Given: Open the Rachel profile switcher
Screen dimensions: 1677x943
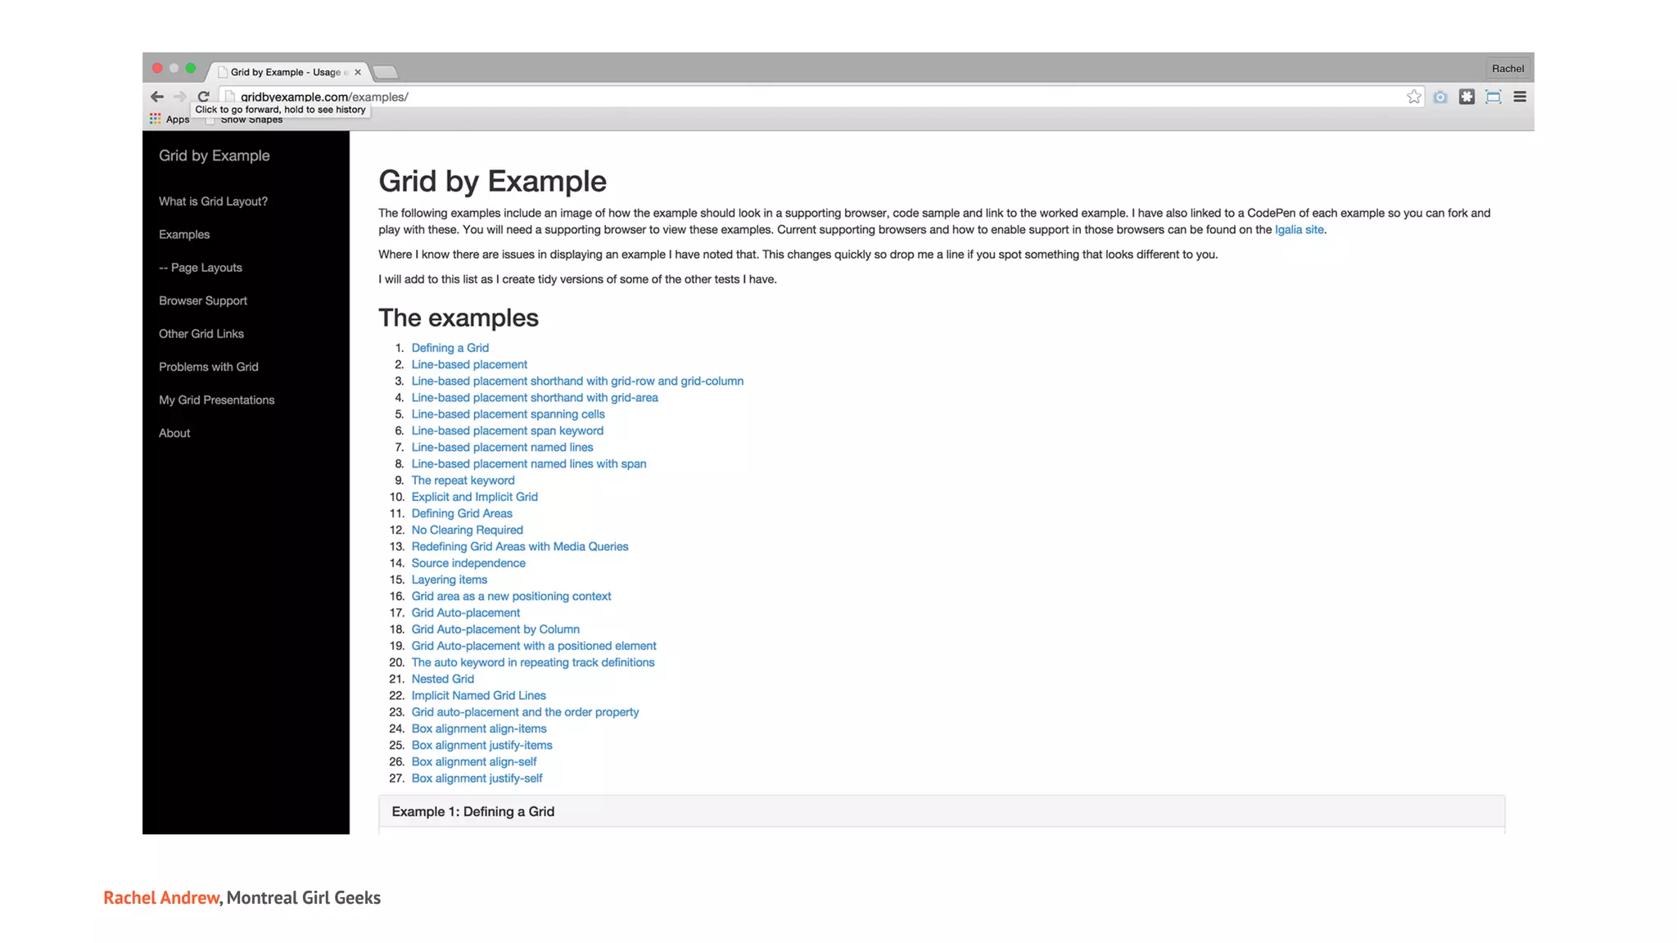Looking at the screenshot, I should click(x=1507, y=69).
